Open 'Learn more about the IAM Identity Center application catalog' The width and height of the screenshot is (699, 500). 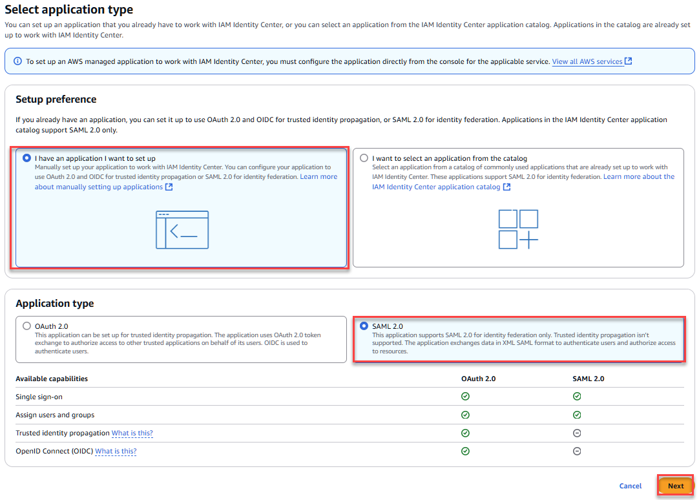(437, 187)
